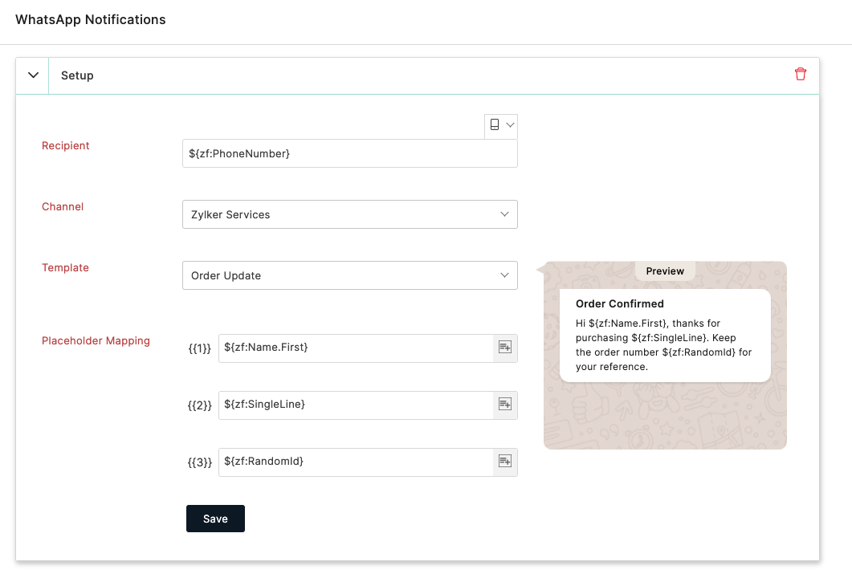
Task: Collapse the Setup section chevron
Action: [x=33, y=75]
